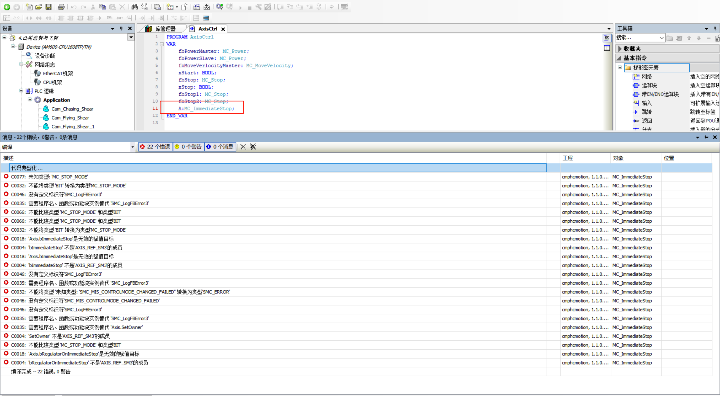Toggle the 0 warnings filter button
The image size is (720, 396).
click(189, 147)
